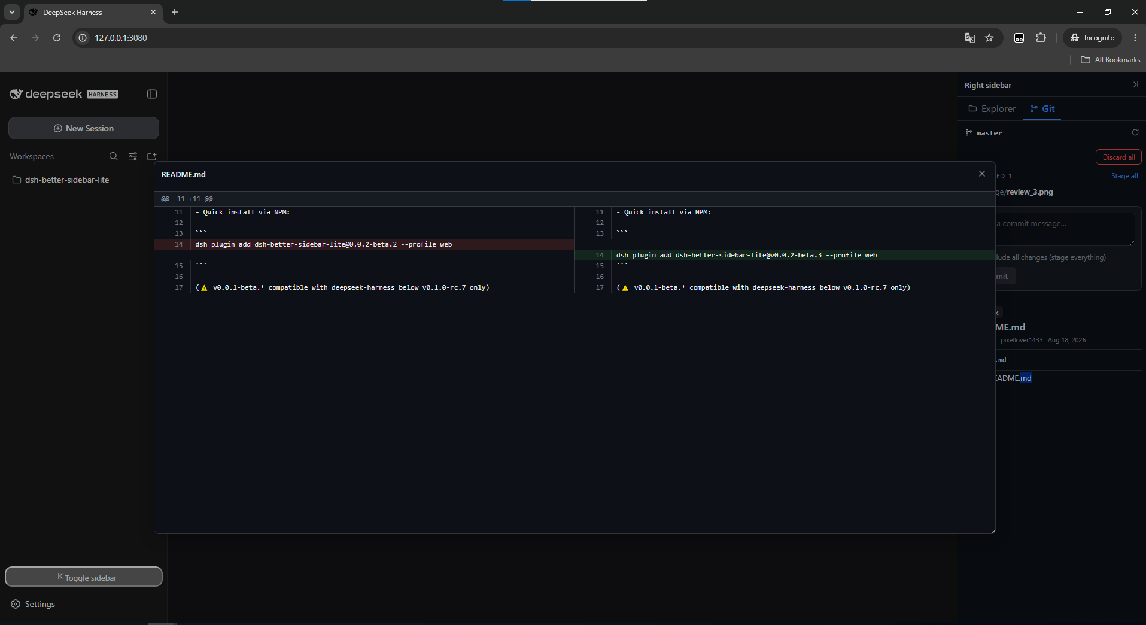This screenshot has width=1146, height=625.
Task: Click the "Workspaces" section label
Action: pos(32,156)
